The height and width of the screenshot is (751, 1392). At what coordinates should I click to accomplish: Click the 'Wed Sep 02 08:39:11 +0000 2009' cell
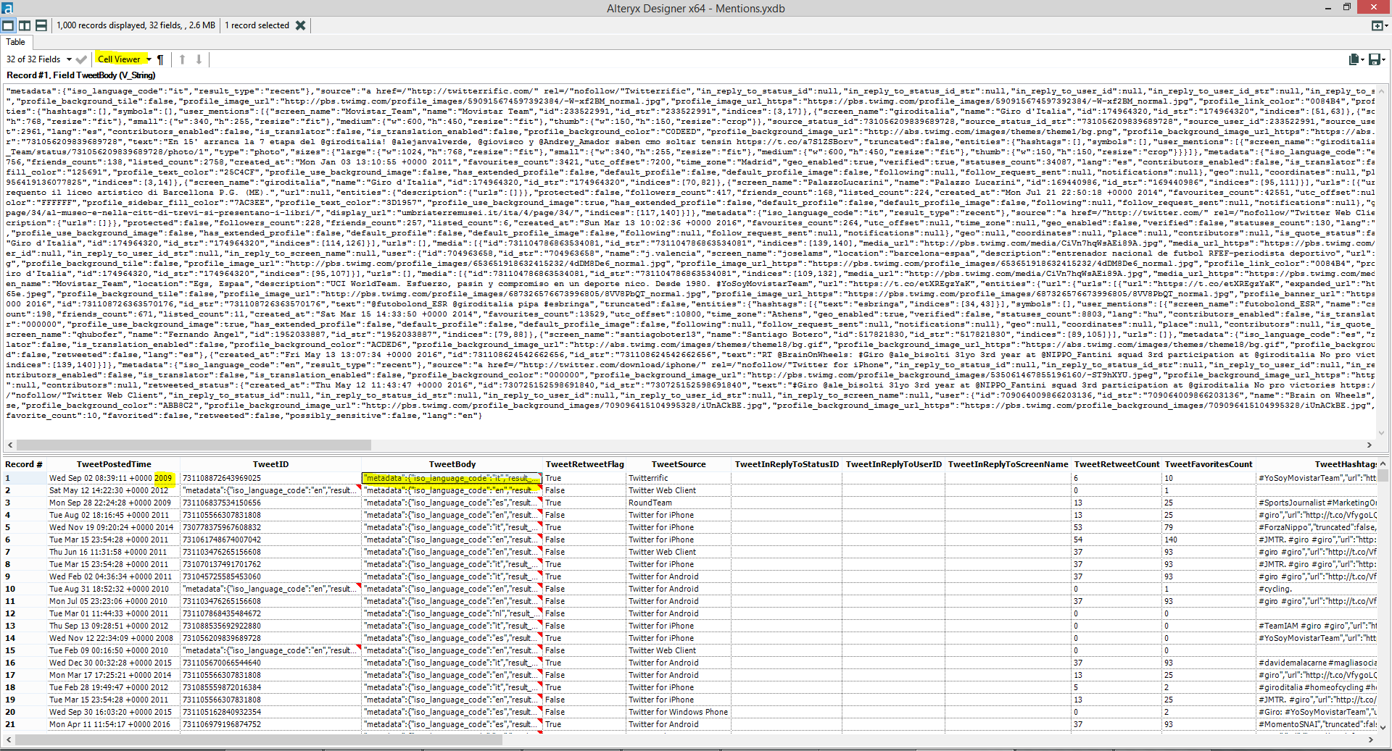(114, 478)
